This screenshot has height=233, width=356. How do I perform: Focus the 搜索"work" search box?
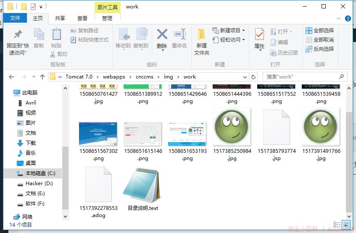[305, 77]
